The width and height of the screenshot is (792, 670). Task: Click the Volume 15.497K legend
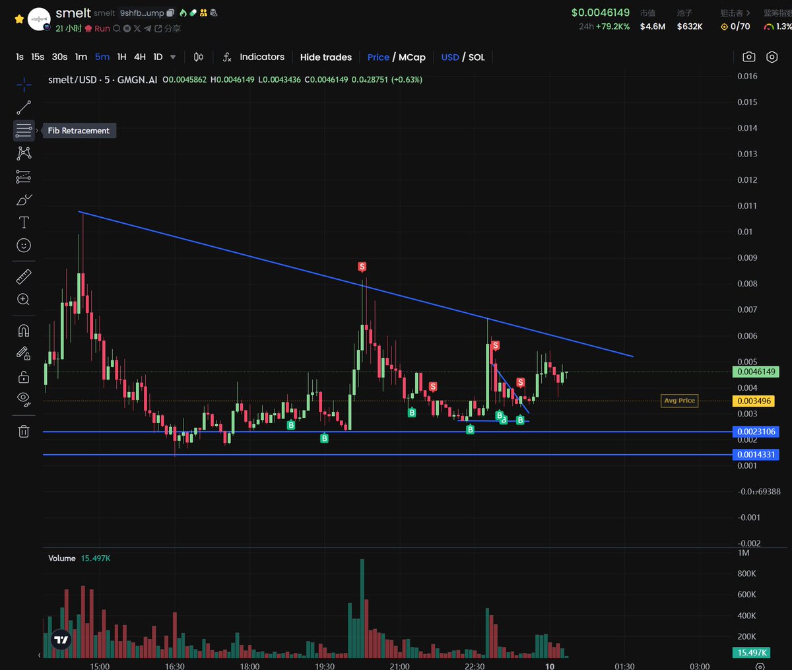click(79, 558)
